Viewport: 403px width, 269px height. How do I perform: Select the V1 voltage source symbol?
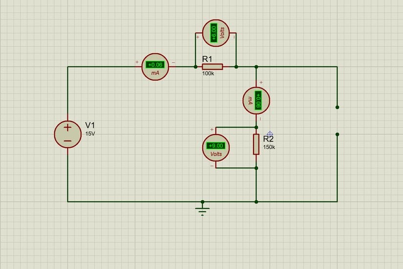[67, 134]
